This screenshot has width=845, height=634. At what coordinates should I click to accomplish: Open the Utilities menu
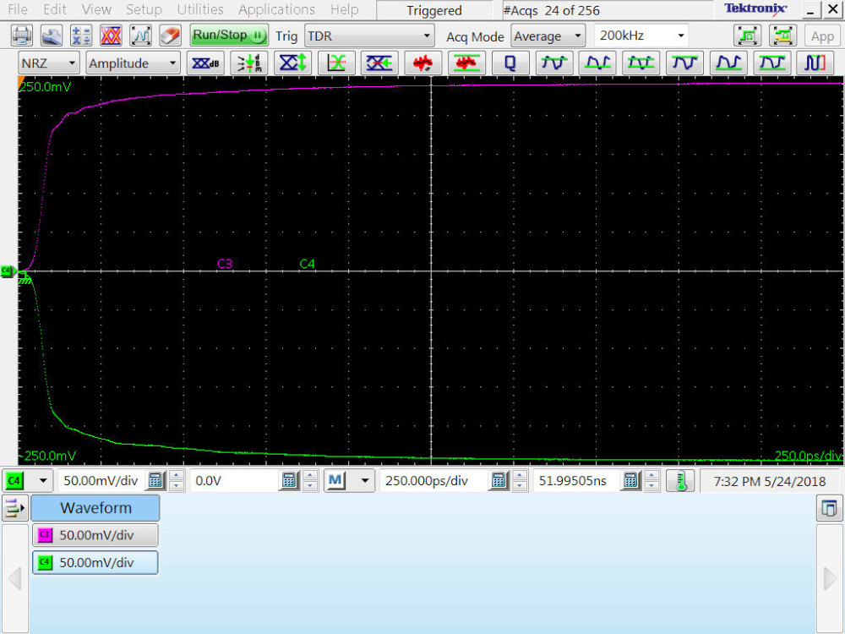tap(200, 9)
